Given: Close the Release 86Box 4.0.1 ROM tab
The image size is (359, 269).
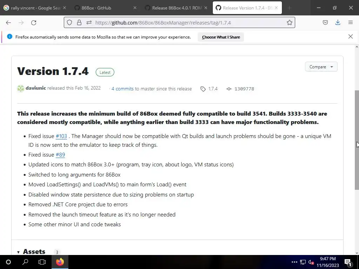Looking at the screenshot, I should [x=205, y=8].
